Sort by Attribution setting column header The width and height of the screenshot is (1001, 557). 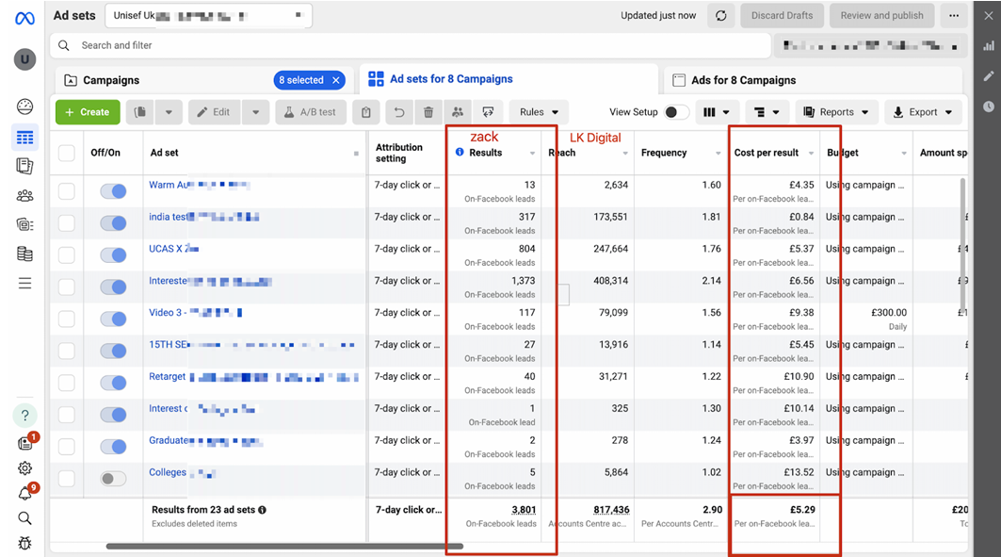[399, 153]
